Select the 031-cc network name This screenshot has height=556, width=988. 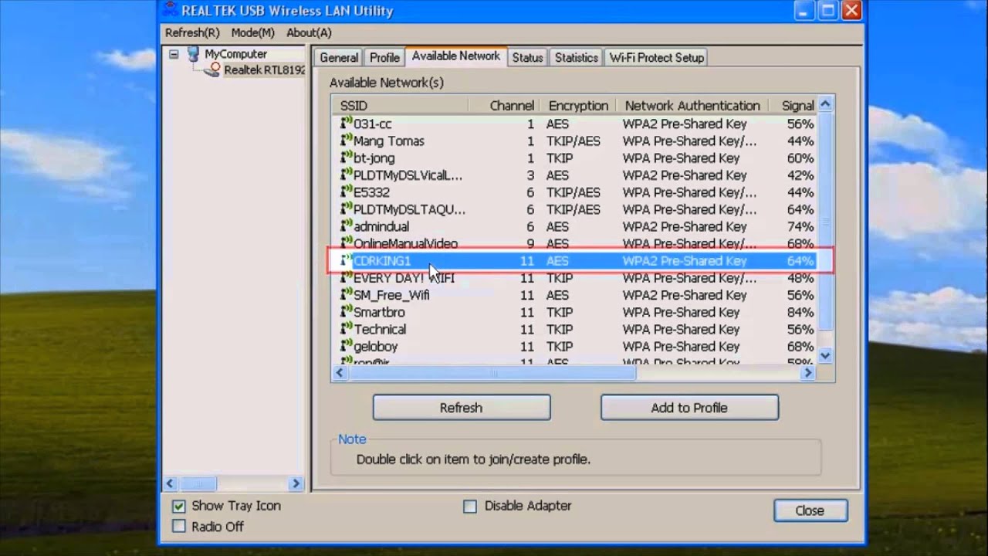(x=372, y=124)
